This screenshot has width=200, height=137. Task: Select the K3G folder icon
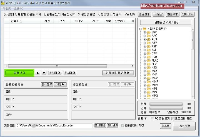tap(149, 68)
